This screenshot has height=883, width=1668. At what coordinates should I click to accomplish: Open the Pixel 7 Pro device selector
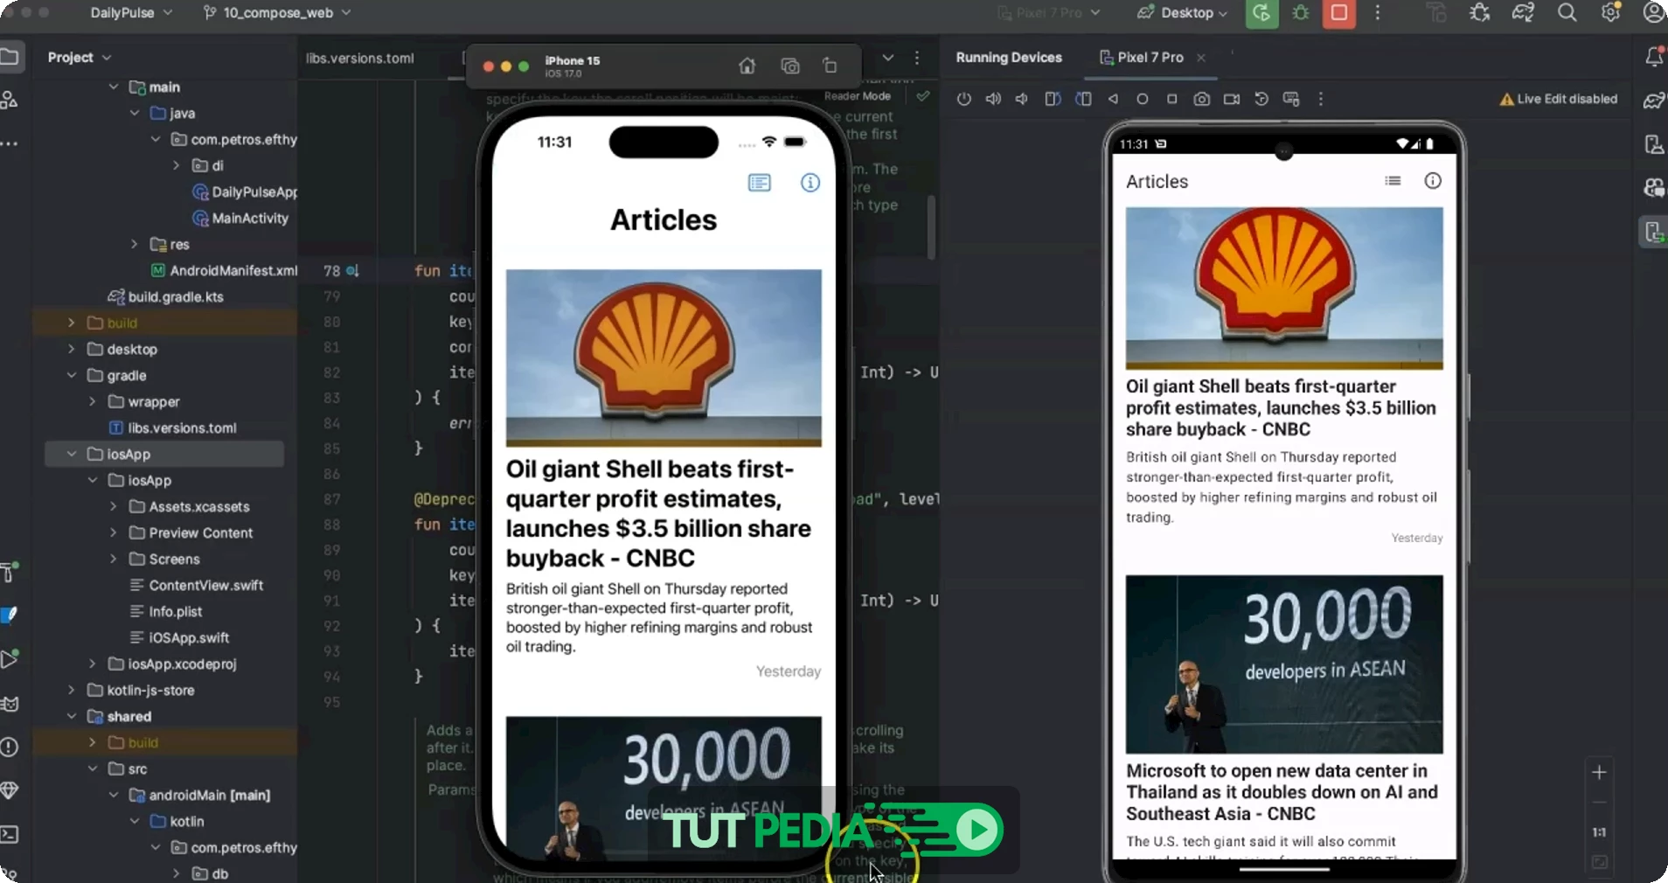tap(1049, 13)
